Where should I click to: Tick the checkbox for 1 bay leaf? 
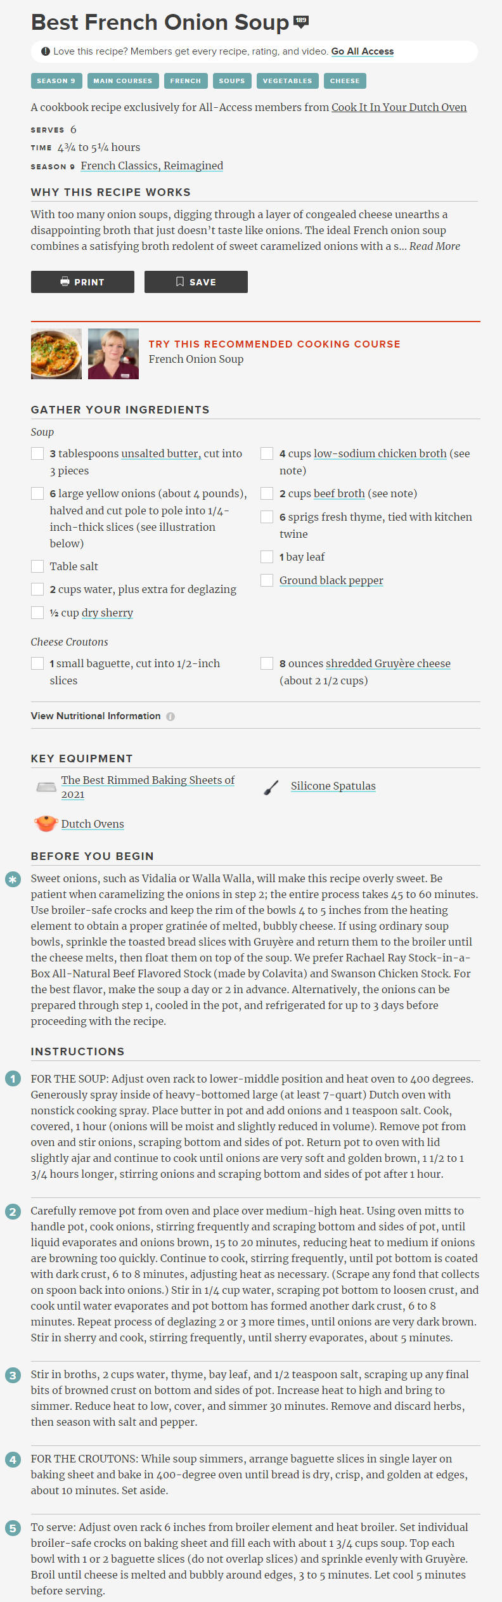point(267,557)
